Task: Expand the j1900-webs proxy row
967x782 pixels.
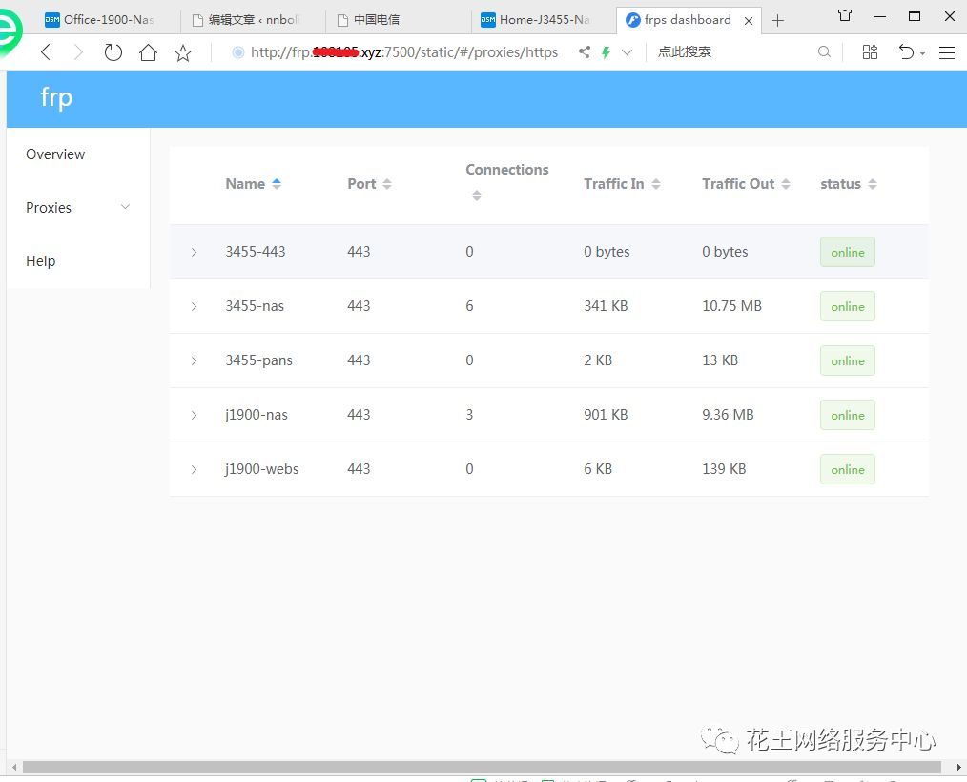Action: click(x=194, y=469)
